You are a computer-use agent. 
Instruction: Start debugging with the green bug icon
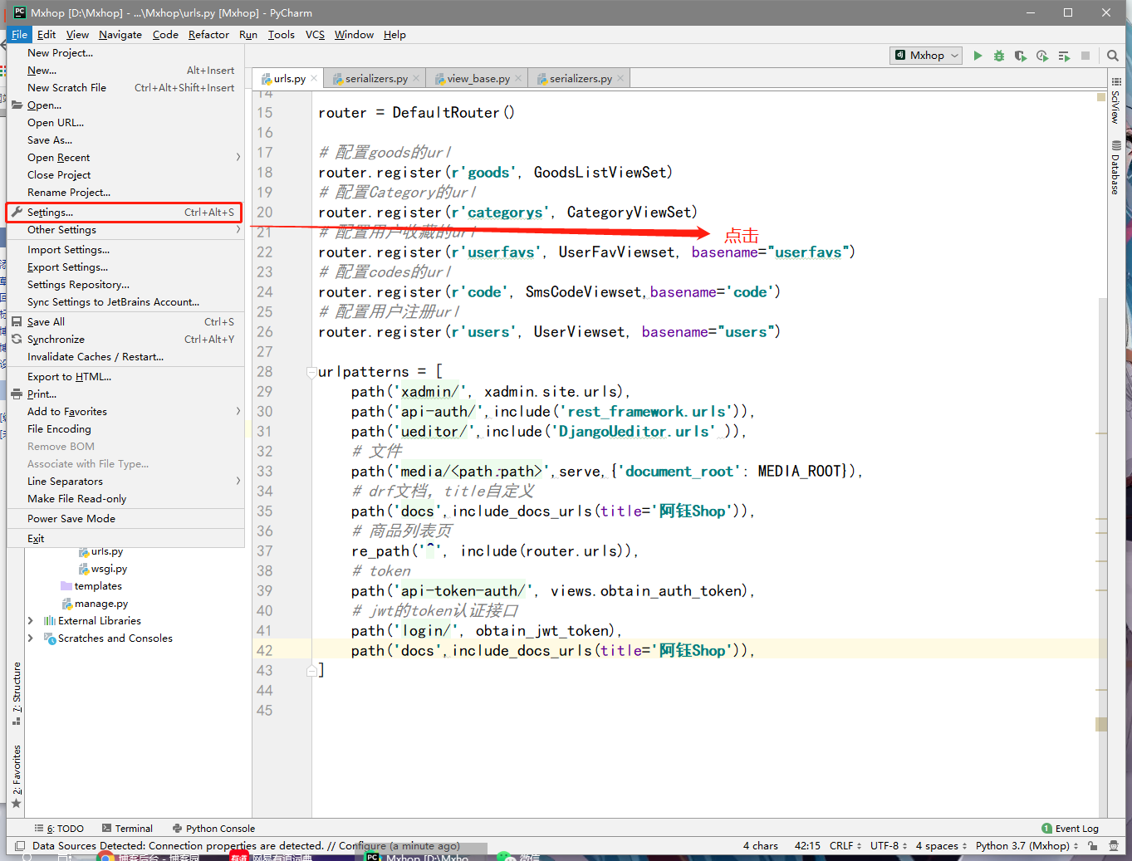(999, 56)
